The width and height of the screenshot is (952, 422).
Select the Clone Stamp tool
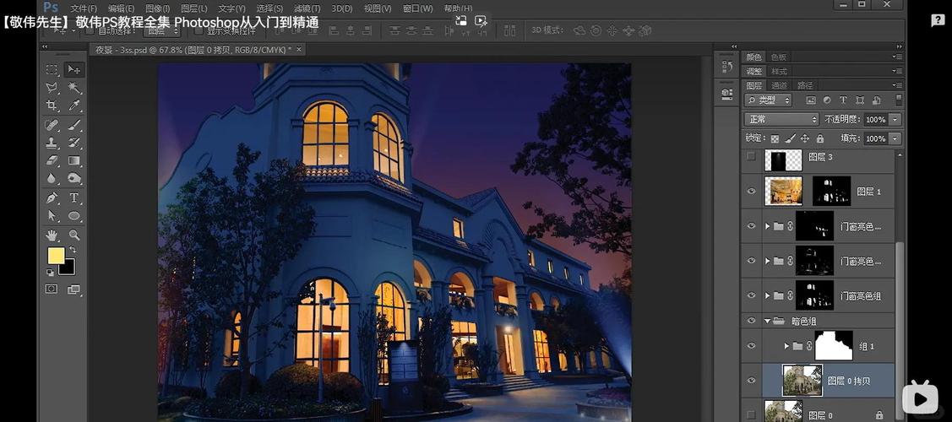(52, 143)
